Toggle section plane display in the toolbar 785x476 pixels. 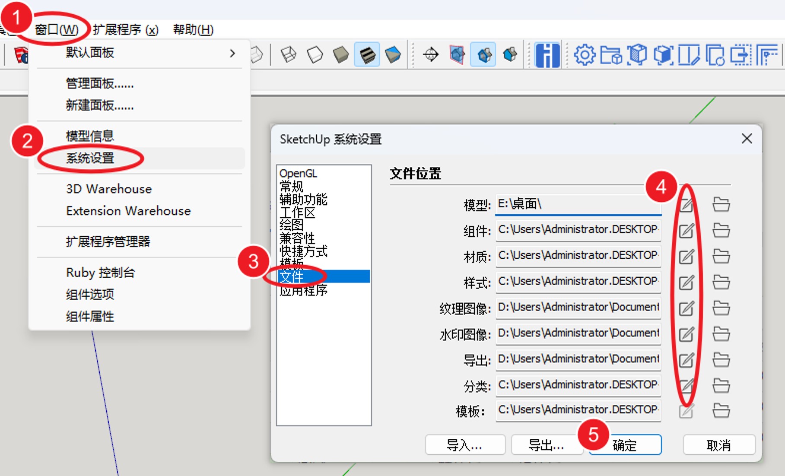coord(457,54)
